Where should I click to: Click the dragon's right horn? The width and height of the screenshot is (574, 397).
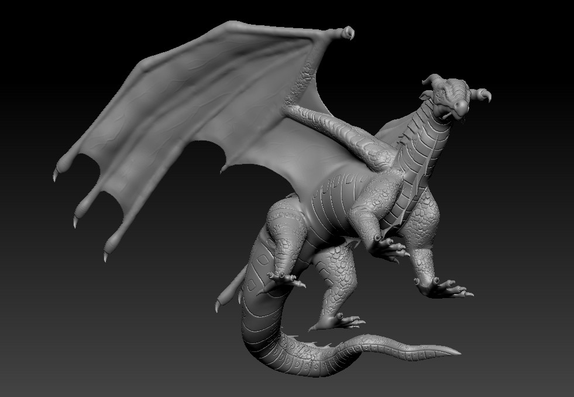pyautogui.click(x=483, y=95)
